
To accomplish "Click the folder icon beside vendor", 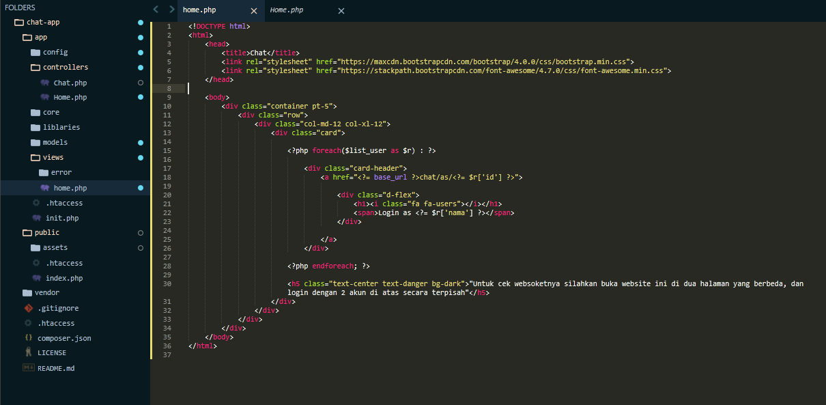I will [x=27, y=292].
